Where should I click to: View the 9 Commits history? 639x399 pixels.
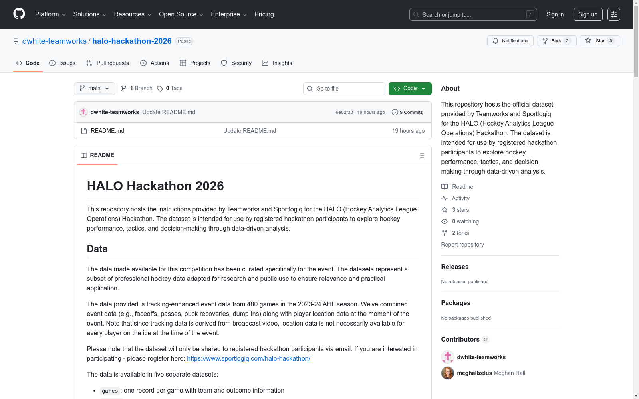click(407, 112)
